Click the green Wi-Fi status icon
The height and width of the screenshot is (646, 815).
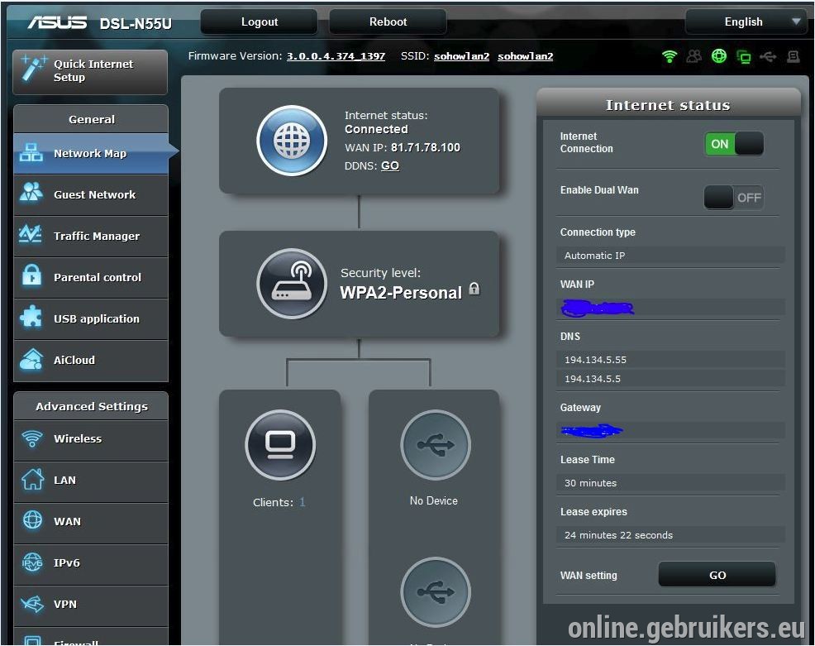coord(670,56)
